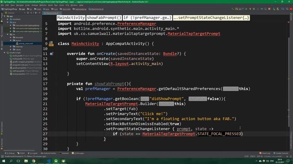Expand the values folder arrow
The width and height of the screenshot is (293, 164).
11,50
